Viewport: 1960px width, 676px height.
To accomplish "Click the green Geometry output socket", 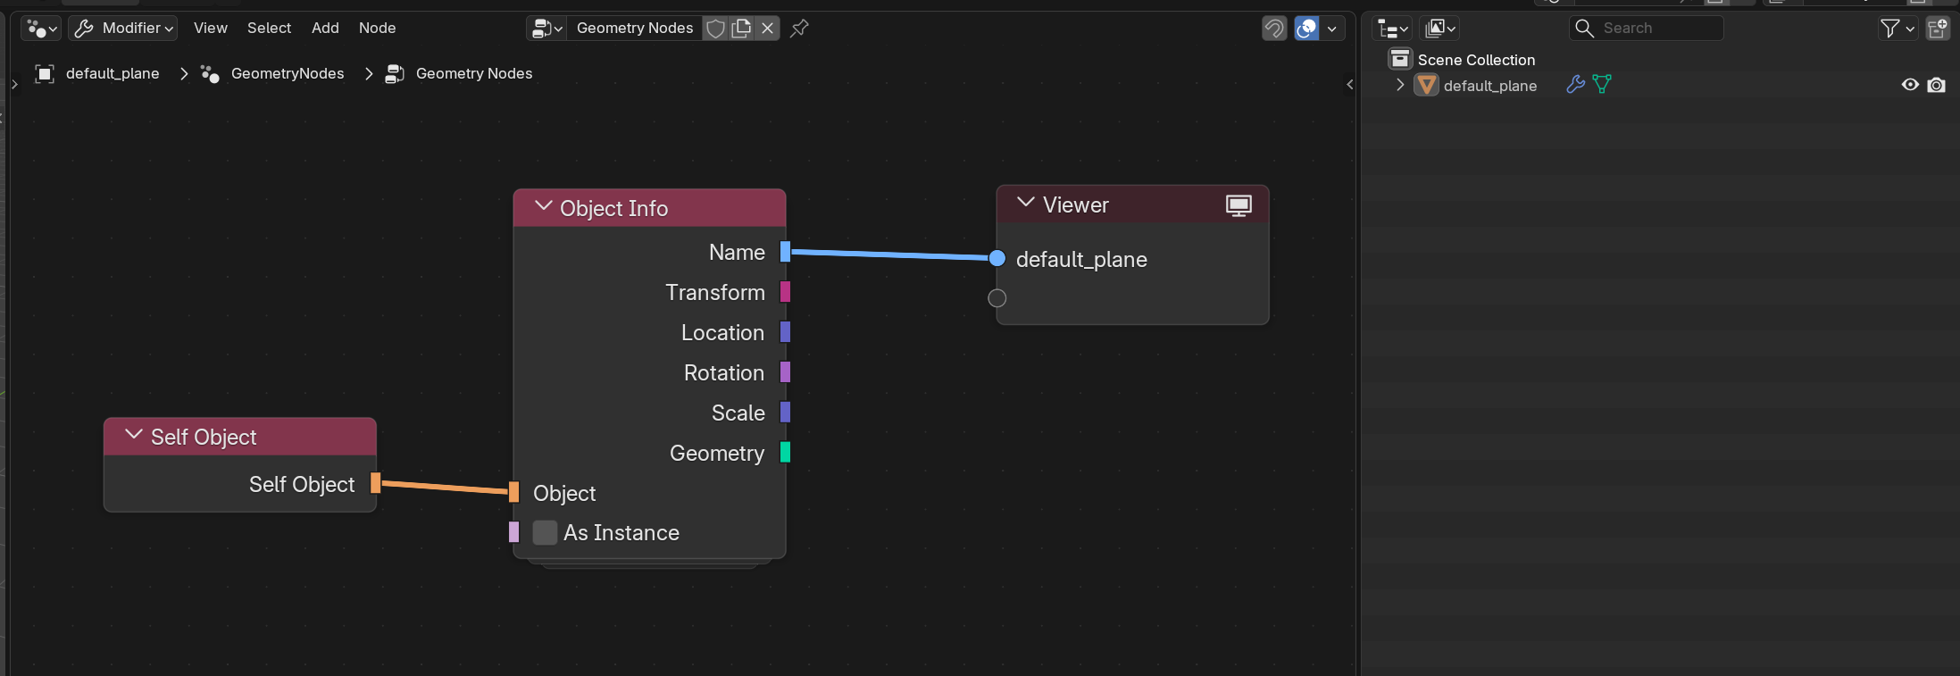I will 785,453.
